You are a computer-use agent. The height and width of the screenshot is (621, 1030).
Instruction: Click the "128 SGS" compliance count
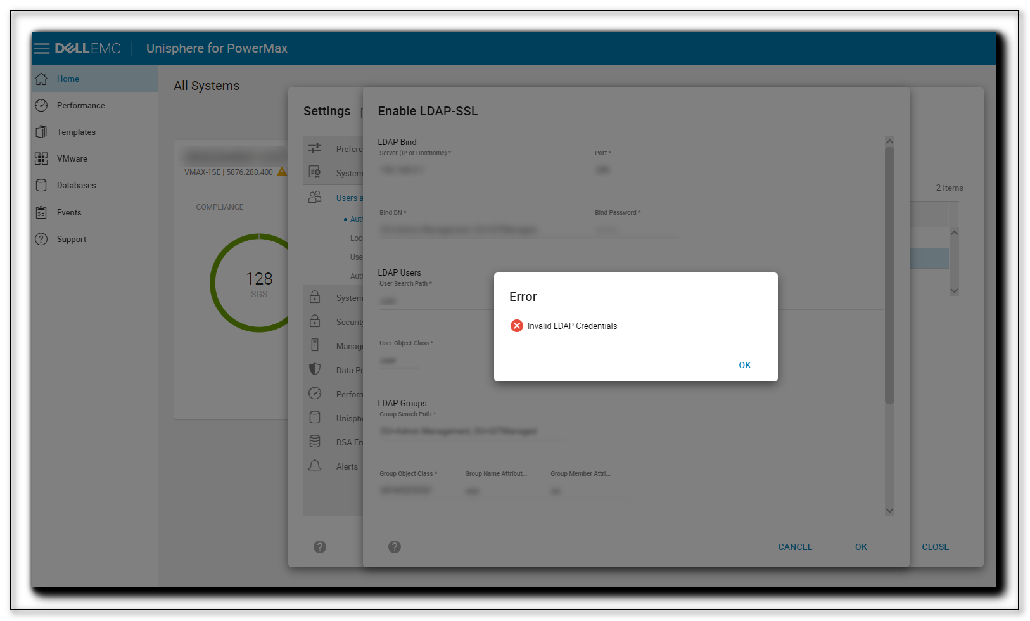tap(259, 284)
